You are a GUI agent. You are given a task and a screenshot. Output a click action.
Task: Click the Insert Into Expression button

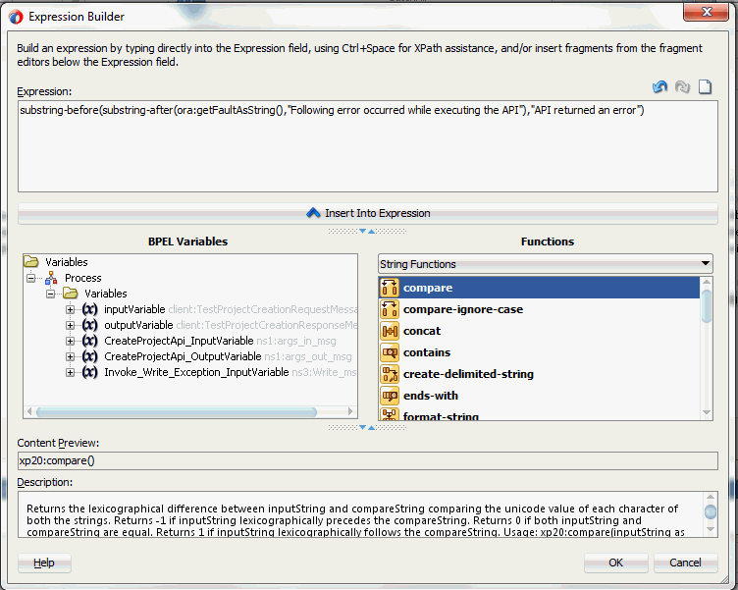[368, 213]
